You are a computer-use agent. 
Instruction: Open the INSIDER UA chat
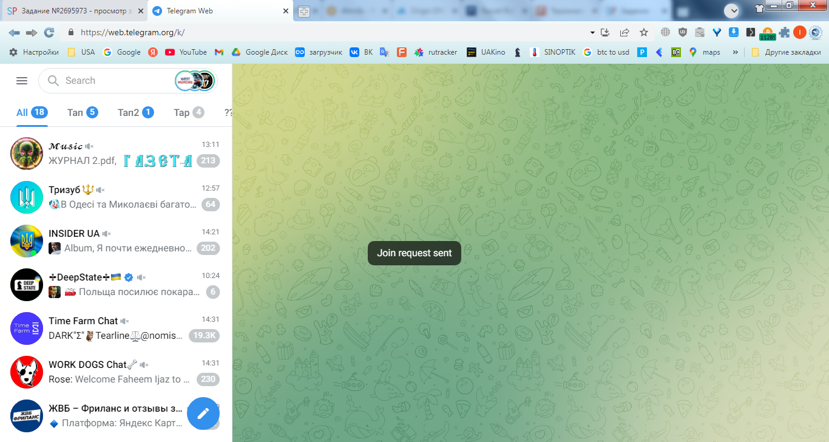tap(116, 241)
